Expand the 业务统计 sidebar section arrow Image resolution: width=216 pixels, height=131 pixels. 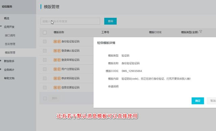coord(1,69)
